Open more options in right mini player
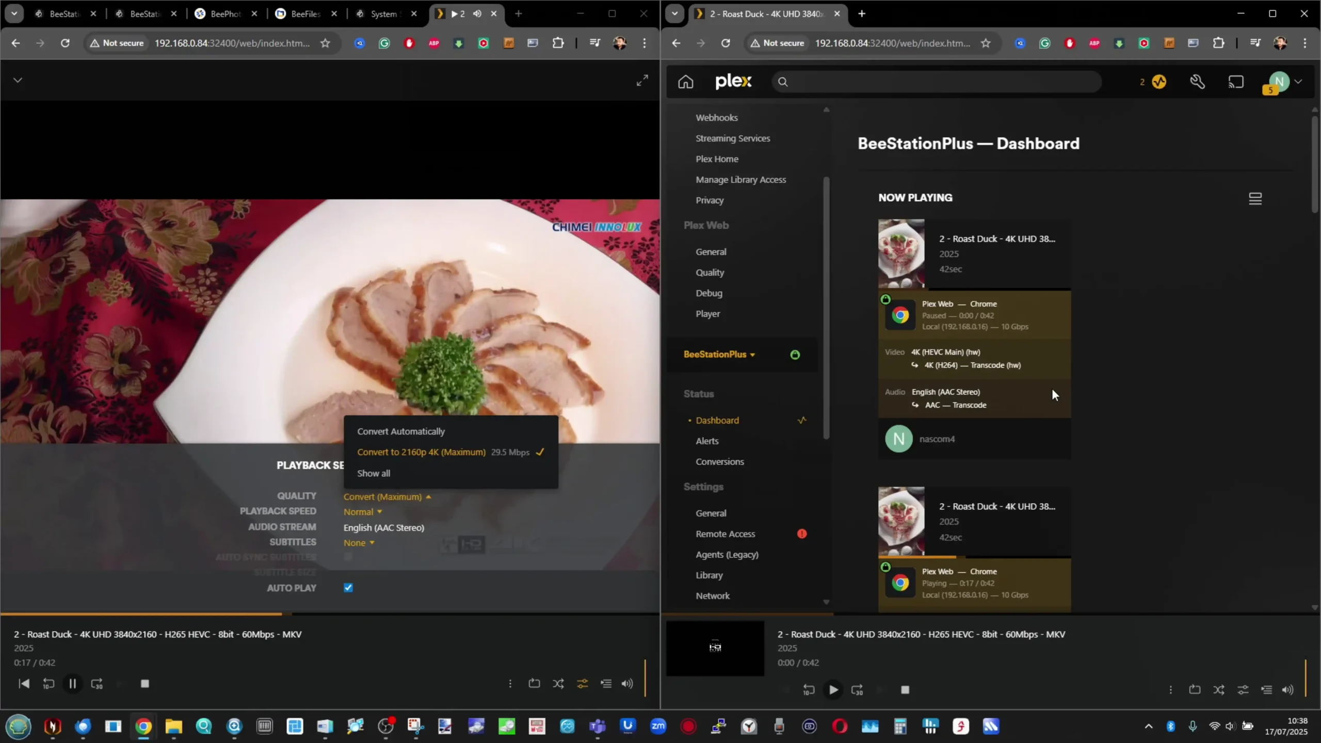The image size is (1321, 743). click(1170, 690)
